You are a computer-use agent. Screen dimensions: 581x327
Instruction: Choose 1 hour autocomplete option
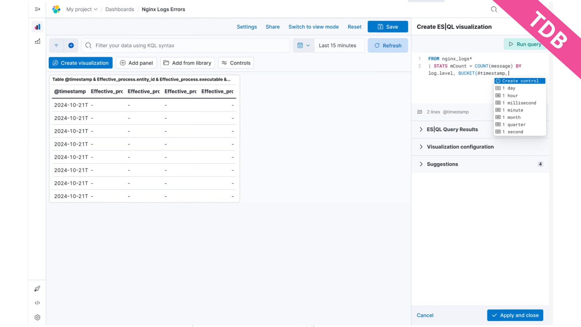pyautogui.click(x=520, y=96)
